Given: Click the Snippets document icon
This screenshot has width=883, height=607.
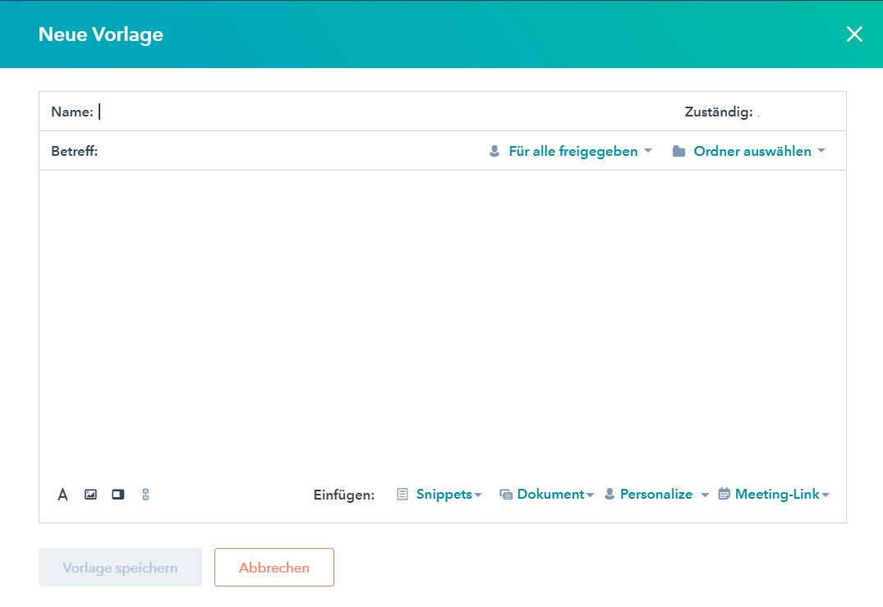Looking at the screenshot, I should (x=402, y=495).
